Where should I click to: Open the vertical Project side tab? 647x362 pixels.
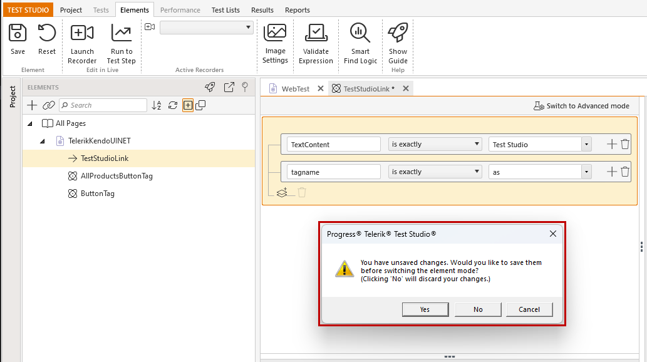pos(13,96)
